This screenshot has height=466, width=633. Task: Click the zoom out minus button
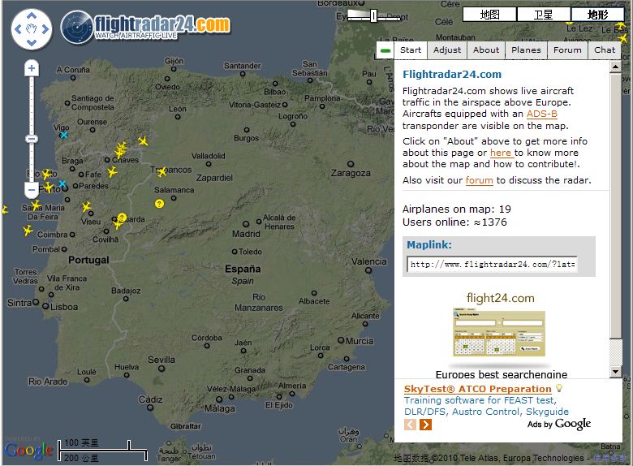32,190
